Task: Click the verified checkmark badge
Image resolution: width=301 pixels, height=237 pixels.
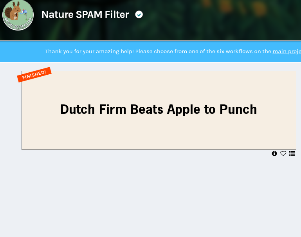Action: pyautogui.click(x=139, y=14)
